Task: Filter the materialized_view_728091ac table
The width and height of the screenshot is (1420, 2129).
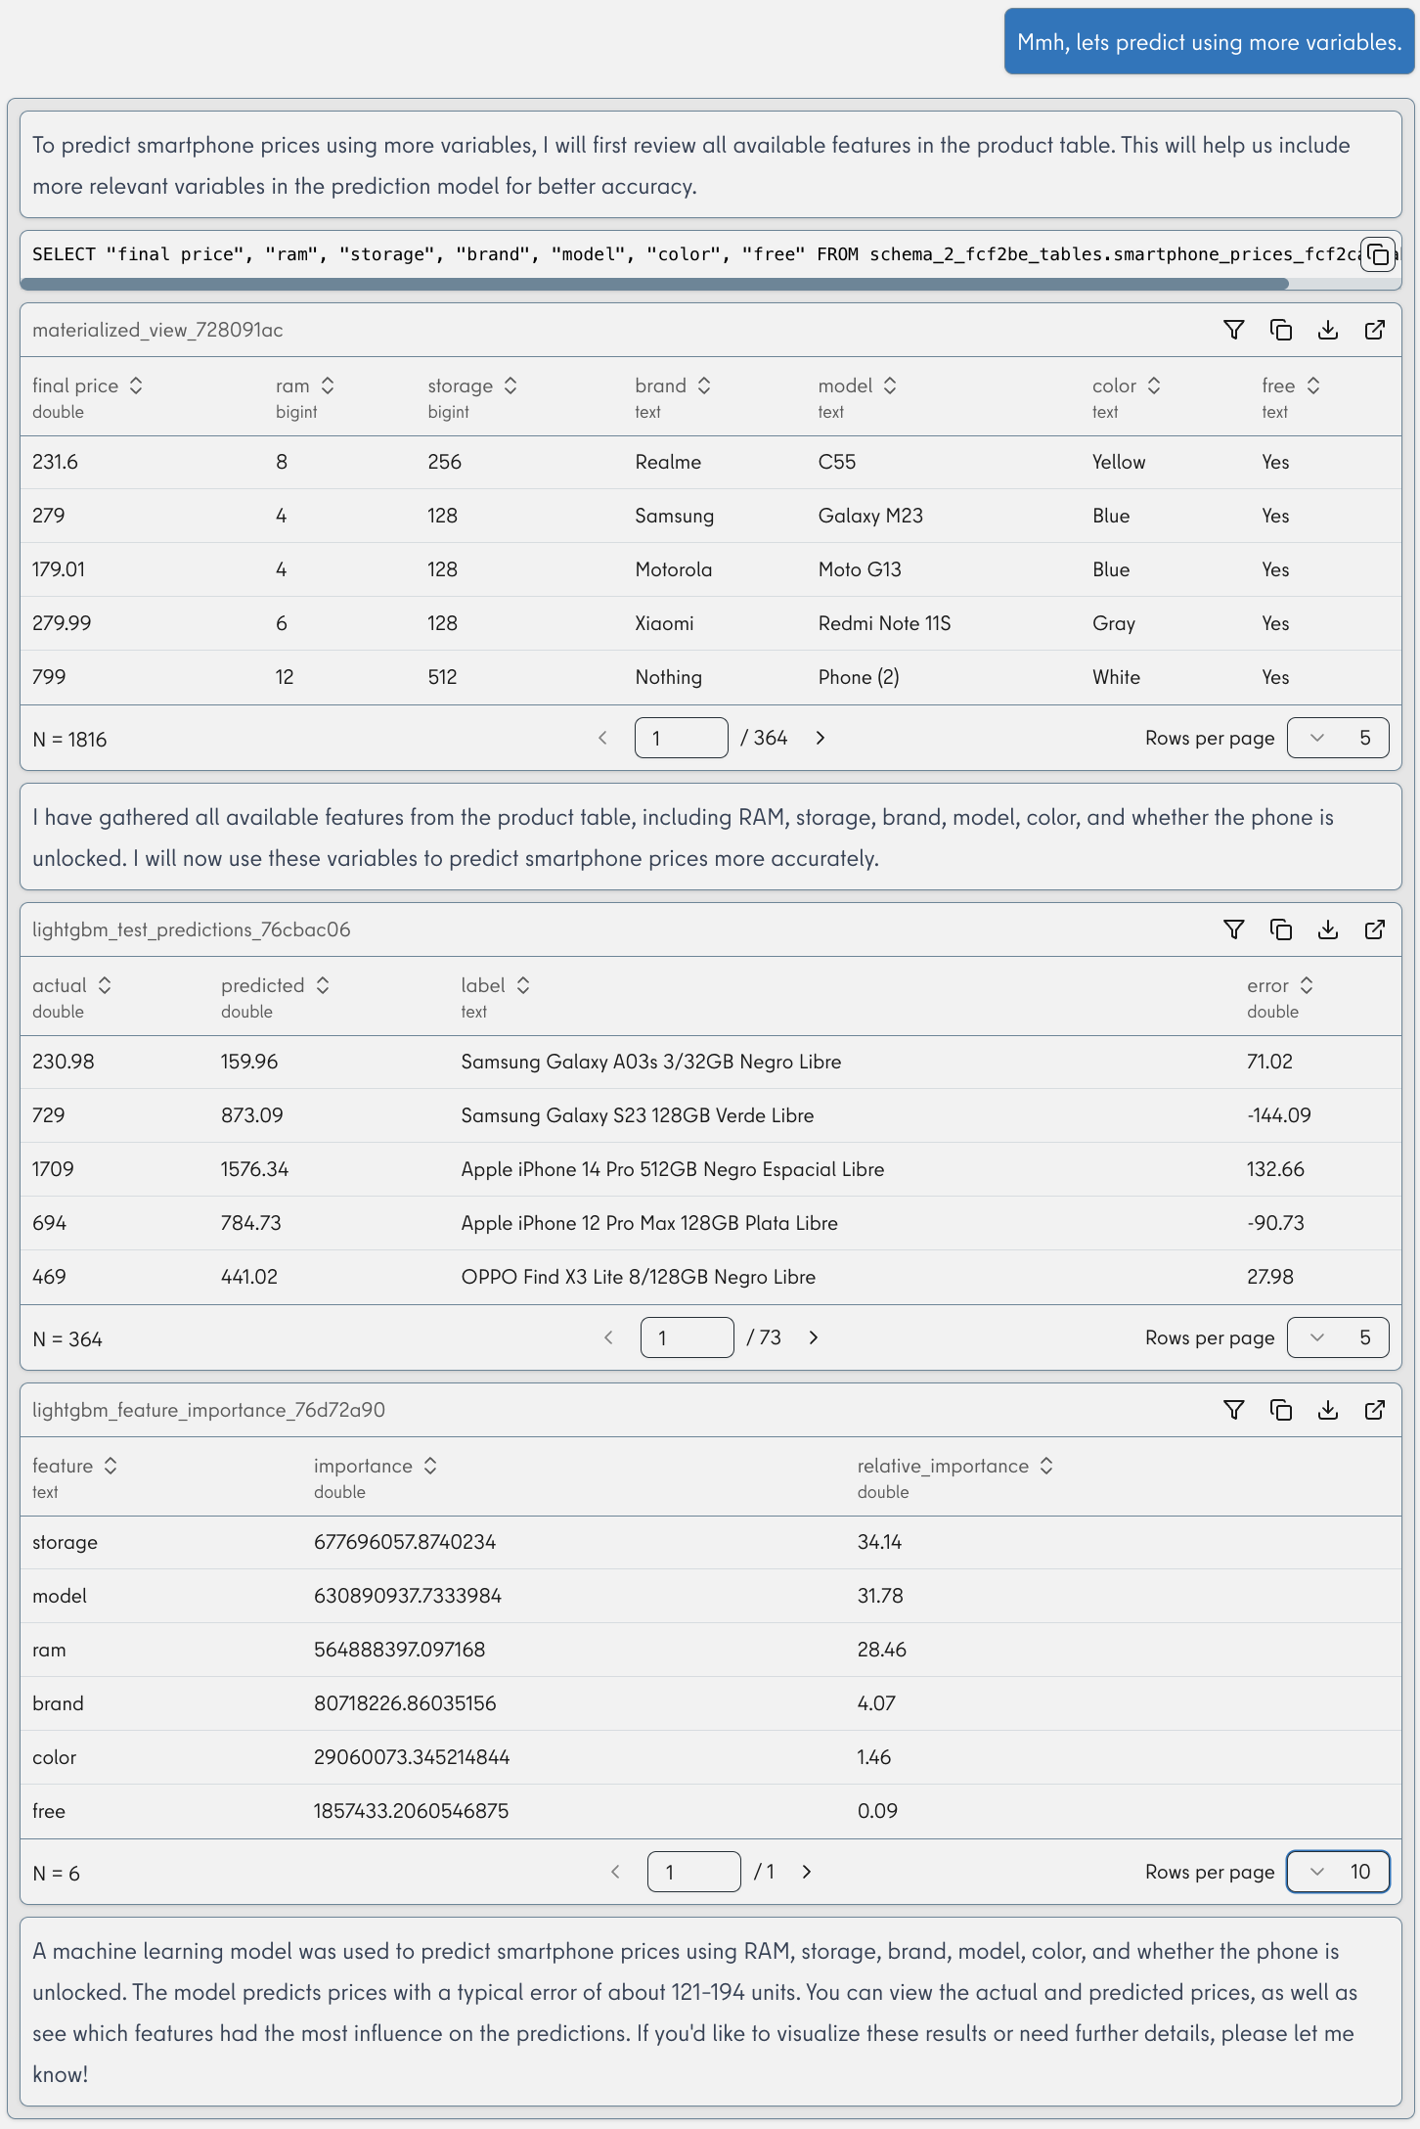Action: tap(1234, 330)
